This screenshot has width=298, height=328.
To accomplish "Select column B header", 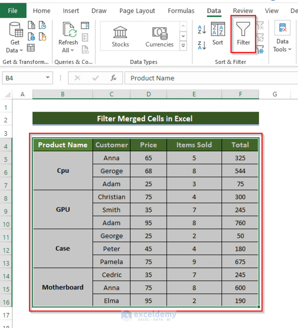I will (x=63, y=94).
